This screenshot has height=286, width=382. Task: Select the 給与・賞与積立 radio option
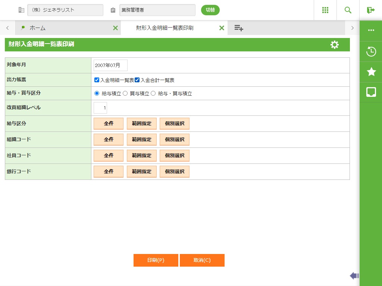tap(153, 93)
